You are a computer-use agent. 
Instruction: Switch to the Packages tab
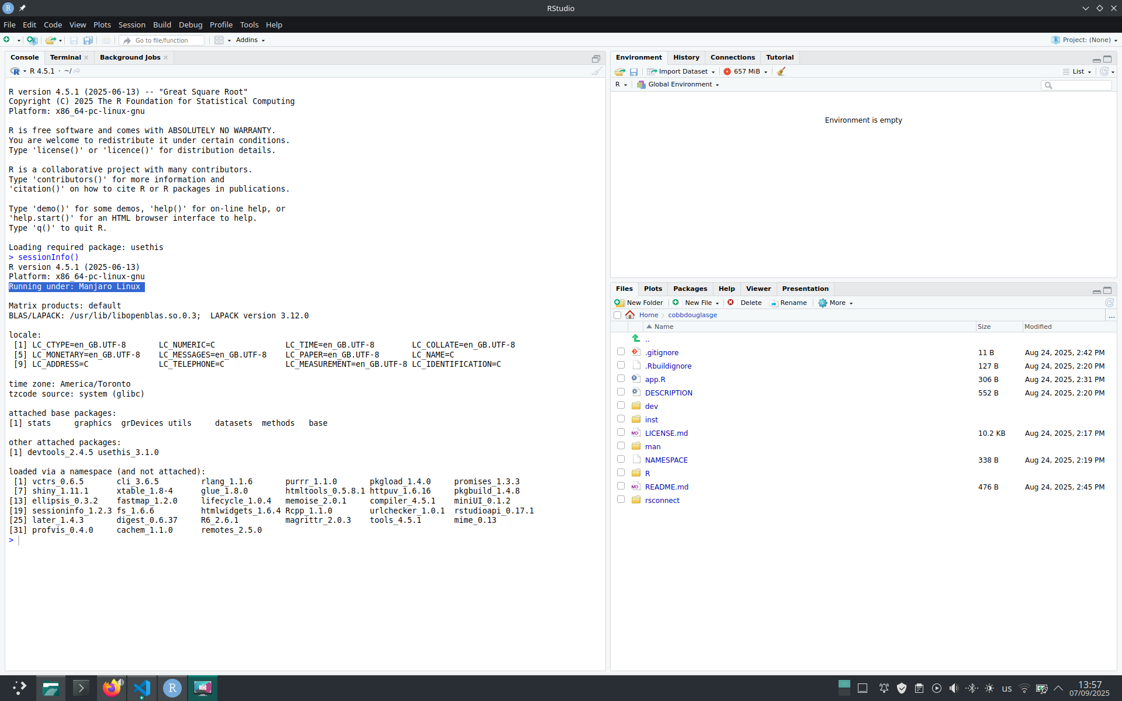[x=690, y=289]
